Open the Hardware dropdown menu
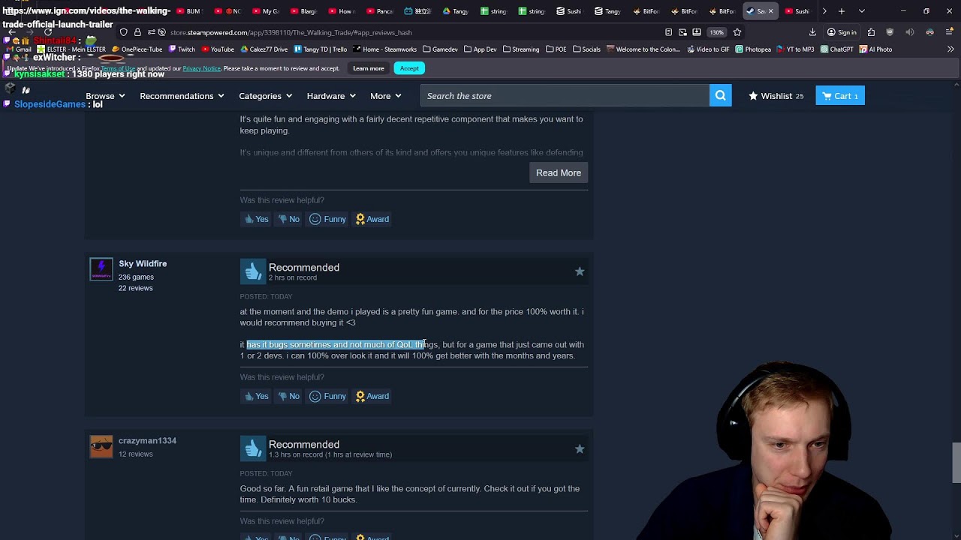This screenshot has width=961, height=540. point(331,96)
